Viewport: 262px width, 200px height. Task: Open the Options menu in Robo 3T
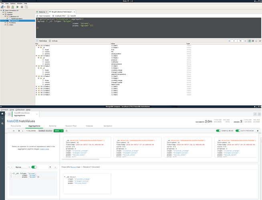[x=13, y=3]
